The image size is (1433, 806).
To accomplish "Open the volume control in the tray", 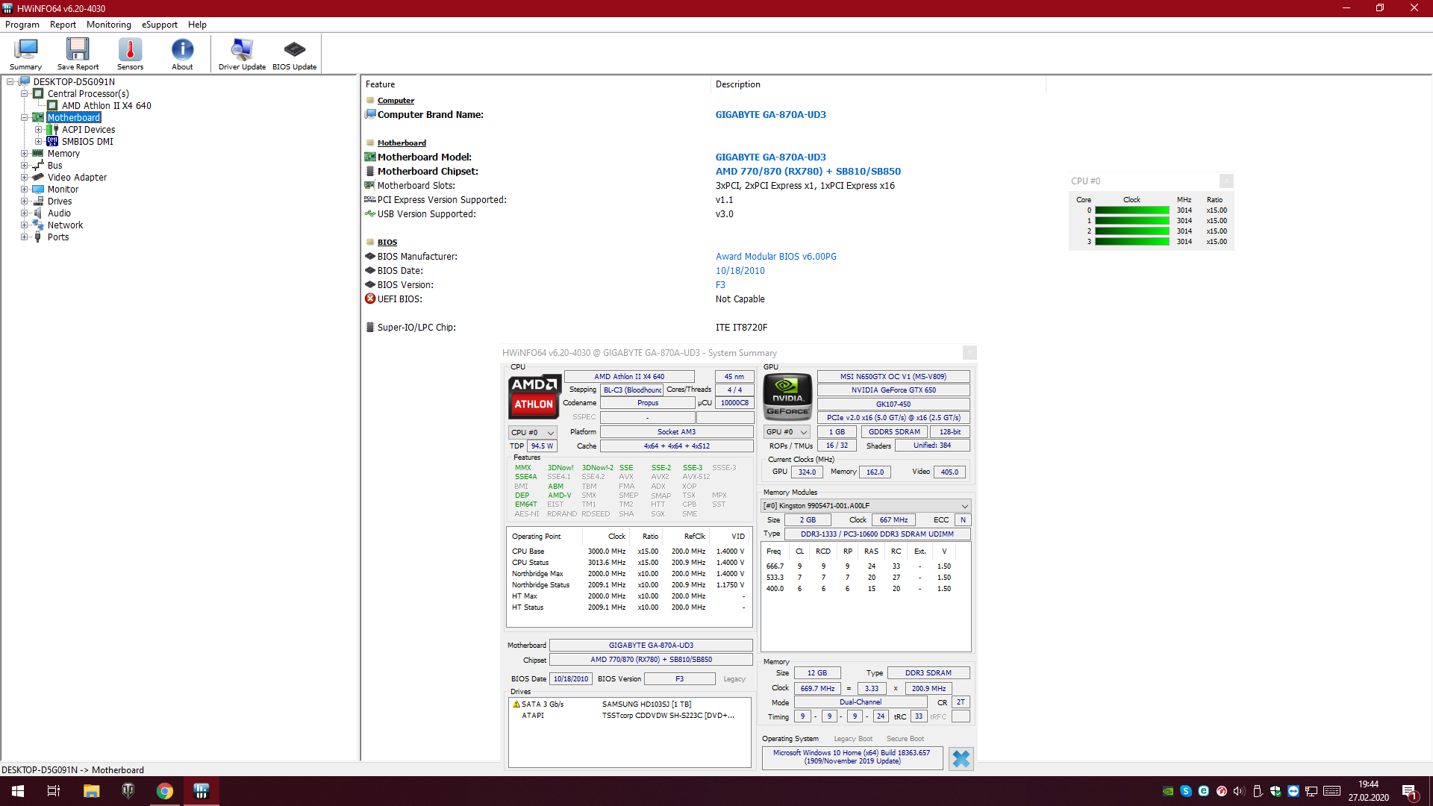I will (1239, 791).
